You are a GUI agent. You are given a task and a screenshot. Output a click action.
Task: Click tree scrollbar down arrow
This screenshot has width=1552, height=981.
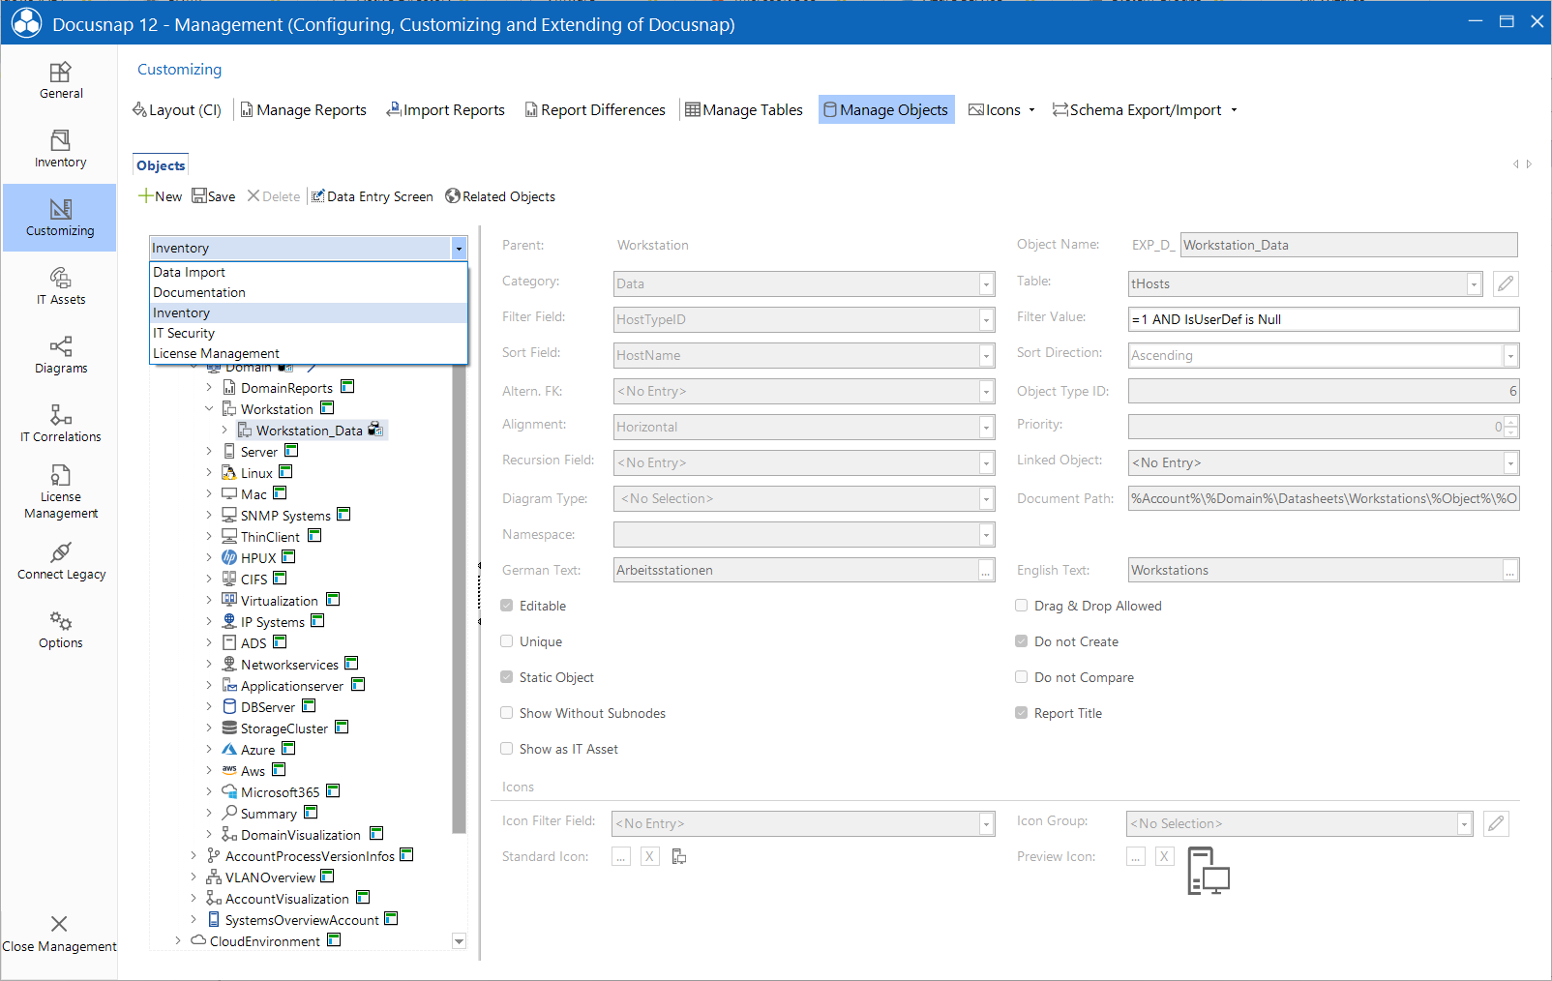click(460, 941)
